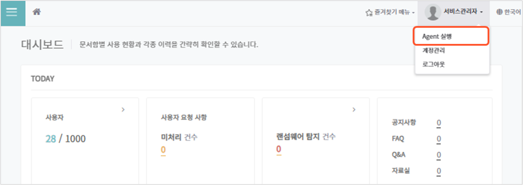Click the 28 user count link
The height and width of the screenshot is (185, 523).
click(x=51, y=139)
